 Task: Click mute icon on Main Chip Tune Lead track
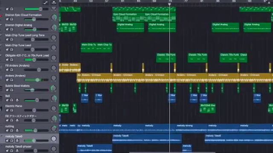click(x=7, y=49)
